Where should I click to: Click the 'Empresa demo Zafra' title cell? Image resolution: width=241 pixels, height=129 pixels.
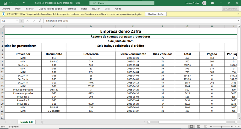[121, 31]
